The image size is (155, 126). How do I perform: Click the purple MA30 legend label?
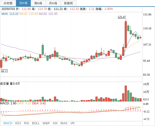coord(48,14)
